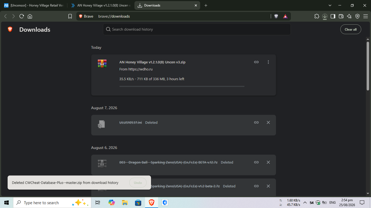Switch to the AN Honey Village Uncen tab
The image size is (371, 208).
(x=100, y=5)
